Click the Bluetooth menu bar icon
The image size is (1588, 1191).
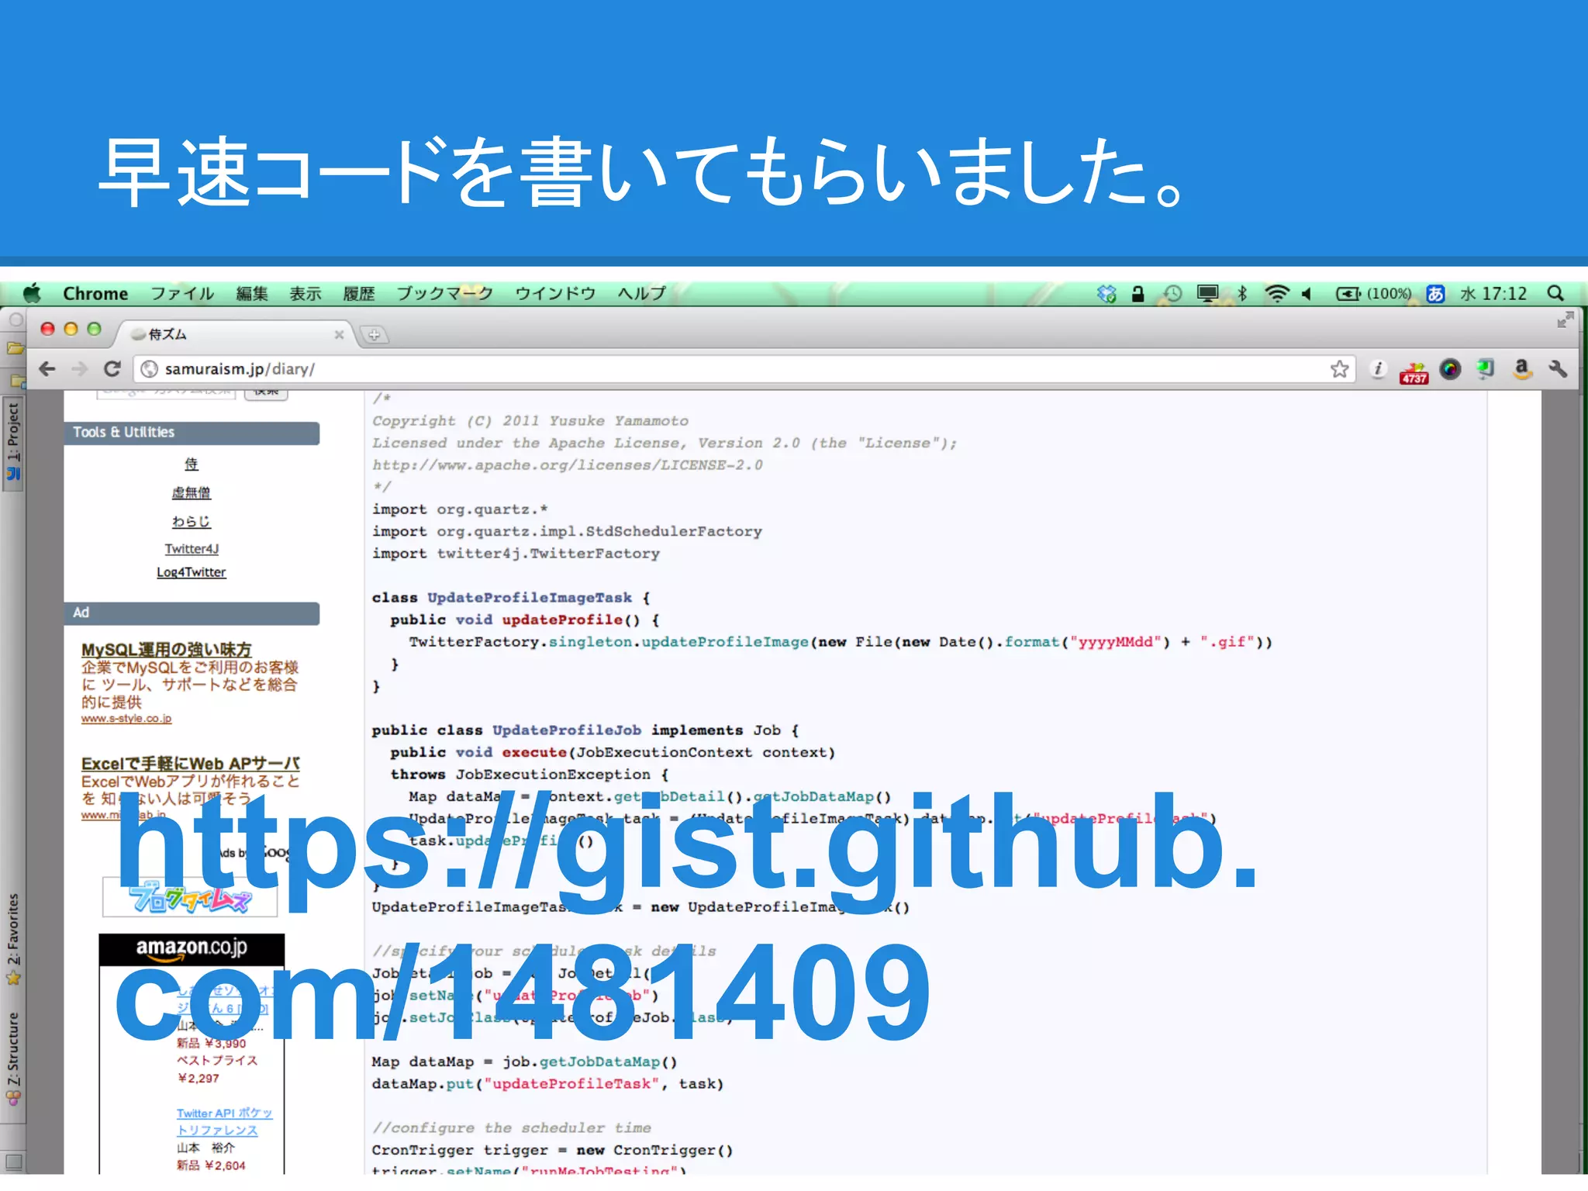pyautogui.click(x=1242, y=293)
